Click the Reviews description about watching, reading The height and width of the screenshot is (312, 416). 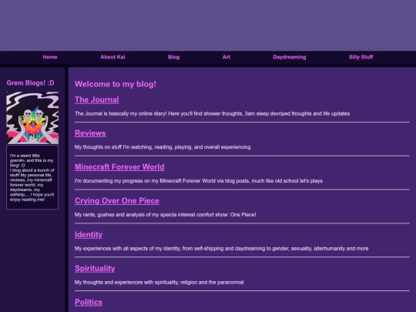[x=163, y=147]
